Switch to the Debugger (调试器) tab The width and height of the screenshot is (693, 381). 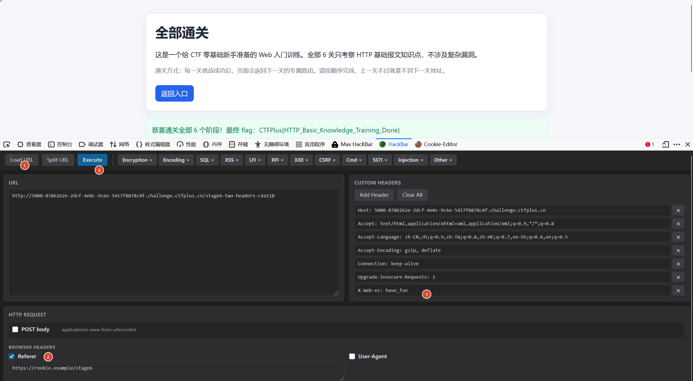click(91, 144)
